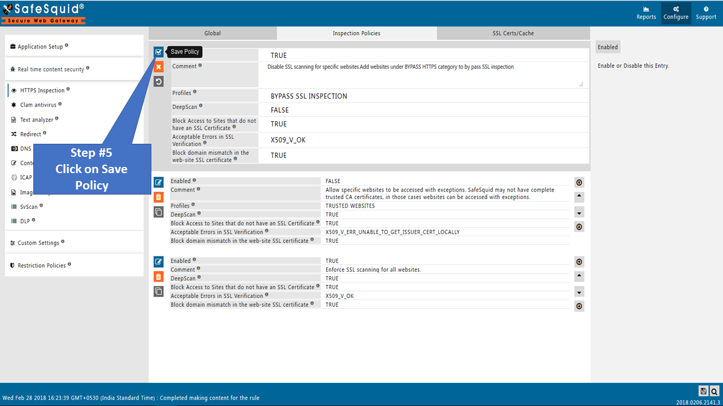Click info icon next to Application Setup
723x406 pixels.
67,45
